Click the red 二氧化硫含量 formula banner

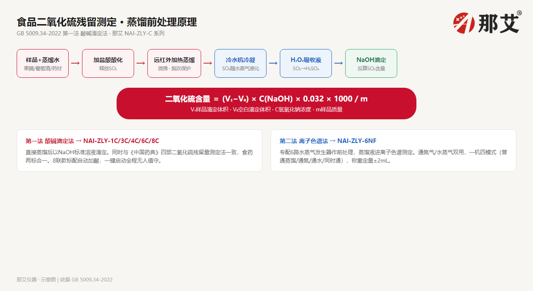point(266,104)
